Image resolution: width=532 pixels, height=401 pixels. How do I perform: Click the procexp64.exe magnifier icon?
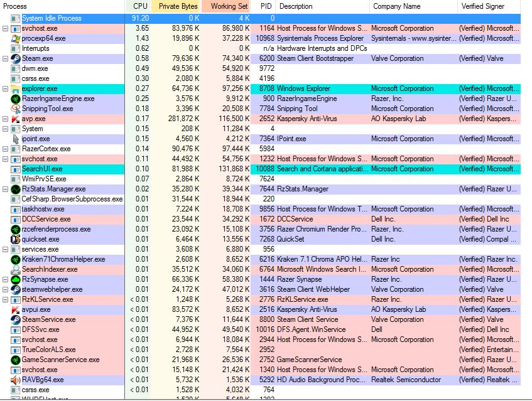pyautogui.click(x=16, y=38)
